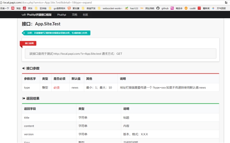This screenshot has width=230, height=143.
Task: Click the site info icon in address bar
Action: tap(1, 2)
